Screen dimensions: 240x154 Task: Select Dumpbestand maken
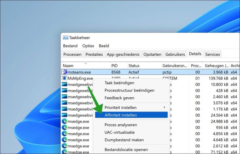131,140
